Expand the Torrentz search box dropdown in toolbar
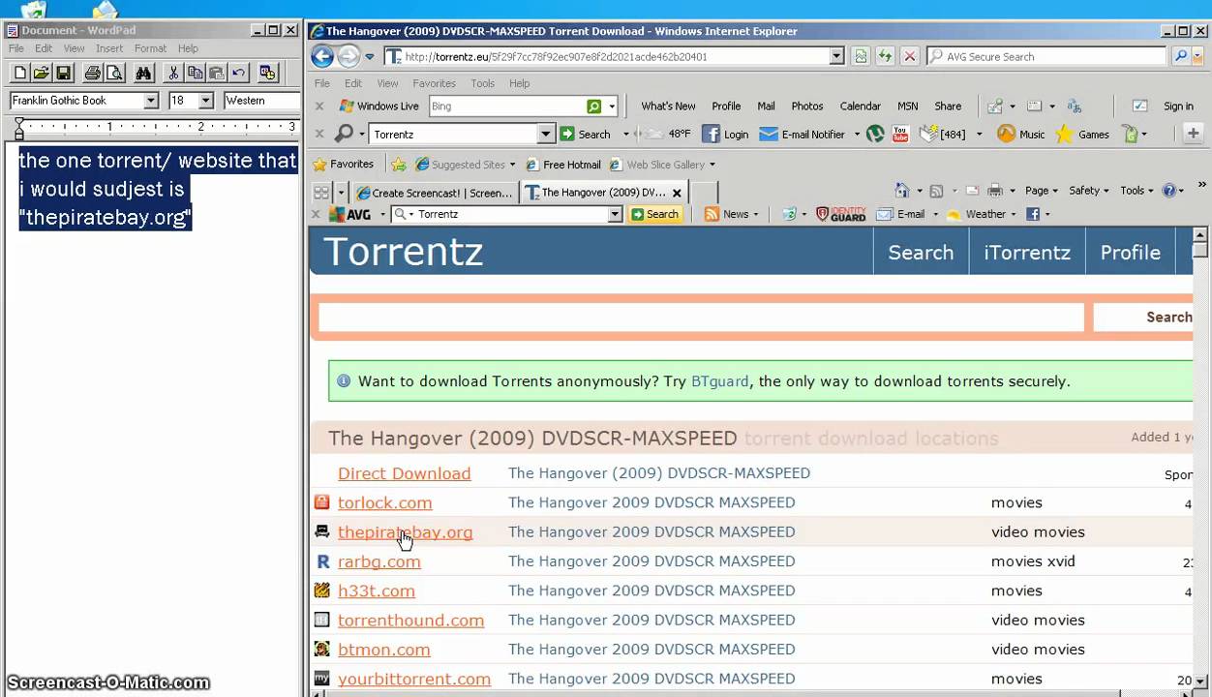This screenshot has height=697, width=1212. point(546,135)
